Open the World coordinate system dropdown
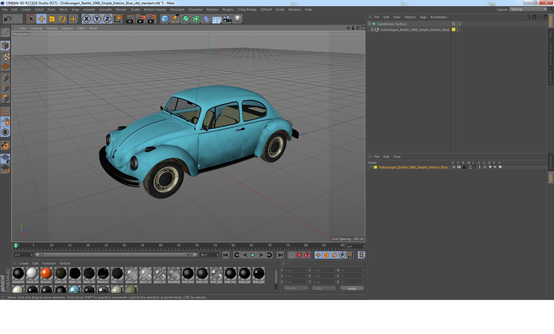 [x=296, y=288]
